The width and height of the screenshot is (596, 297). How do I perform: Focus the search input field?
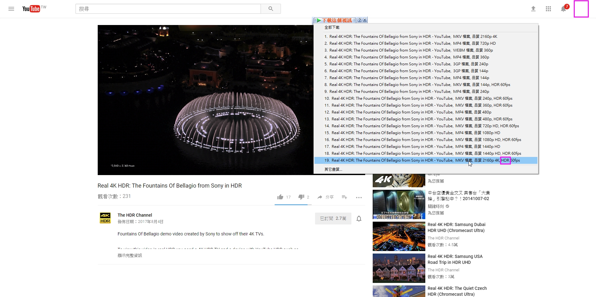click(168, 9)
